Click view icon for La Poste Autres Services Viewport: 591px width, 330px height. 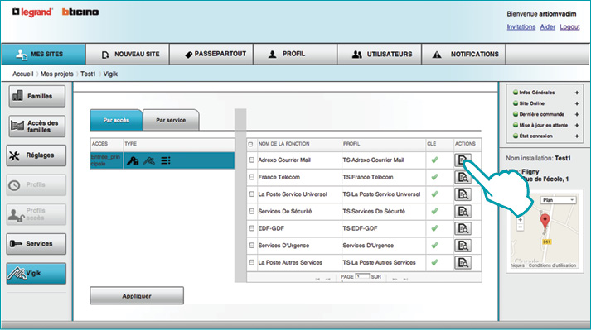pyautogui.click(x=463, y=262)
